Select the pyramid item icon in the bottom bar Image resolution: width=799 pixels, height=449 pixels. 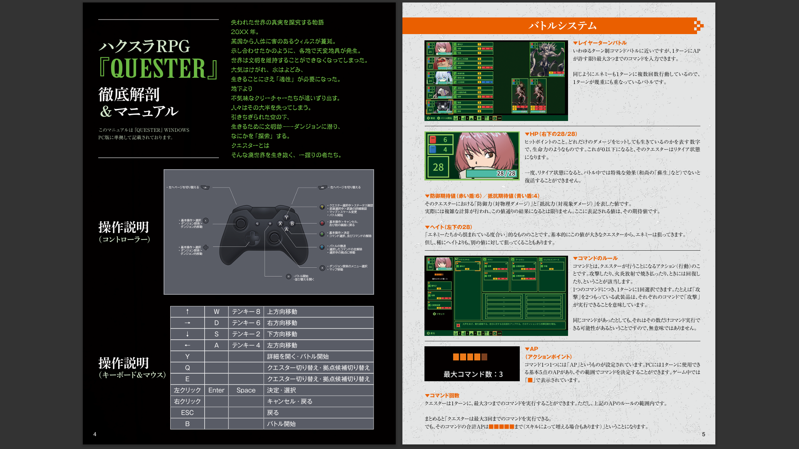click(x=471, y=118)
